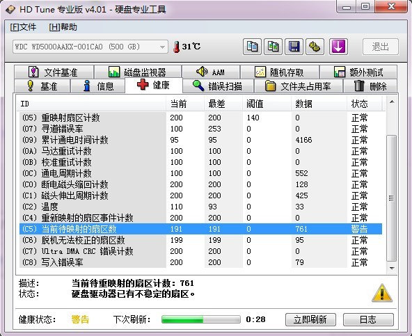The width and height of the screenshot is (412, 336).
Task: Click the yellow warning triangle icon
Action: click(382, 293)
